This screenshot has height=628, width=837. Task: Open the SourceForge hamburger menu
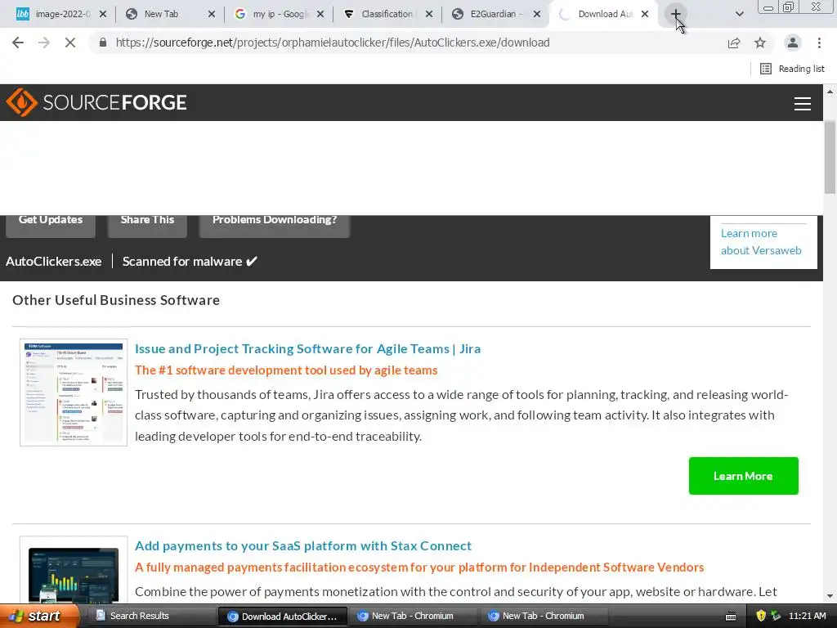tap(803, 104)
